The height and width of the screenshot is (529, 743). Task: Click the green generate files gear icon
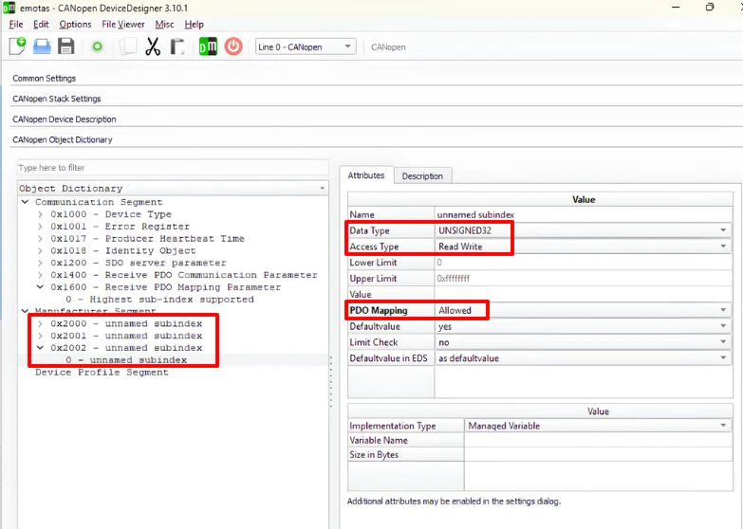click(97, 46)
